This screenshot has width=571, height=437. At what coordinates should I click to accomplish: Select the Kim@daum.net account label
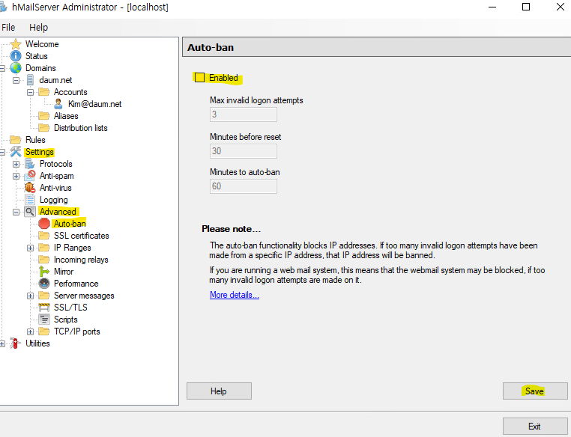94,104
